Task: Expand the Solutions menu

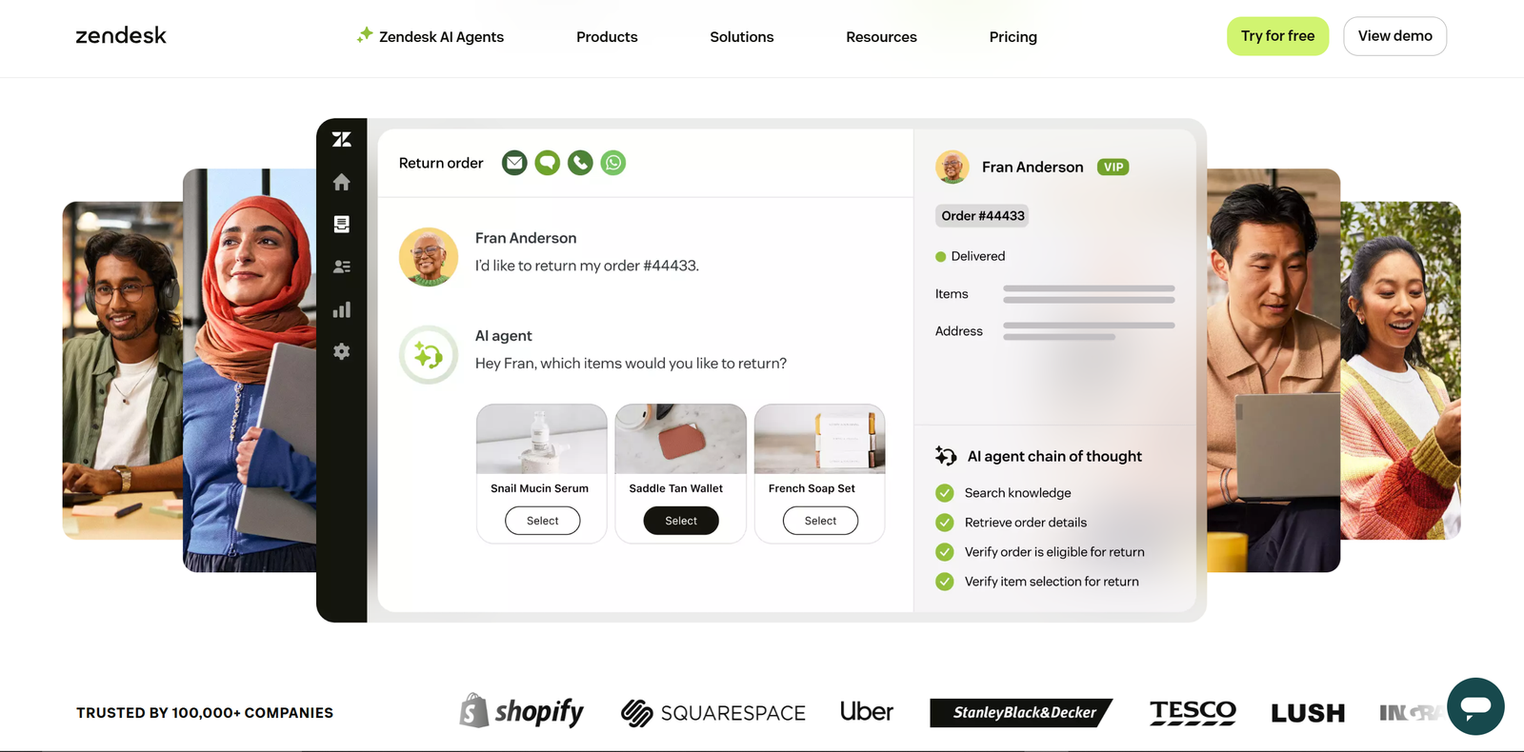Action: (x=742, y=37)
